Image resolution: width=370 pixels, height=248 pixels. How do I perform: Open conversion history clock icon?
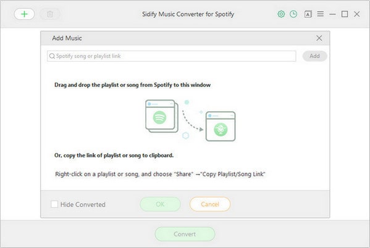coord(293,14)
